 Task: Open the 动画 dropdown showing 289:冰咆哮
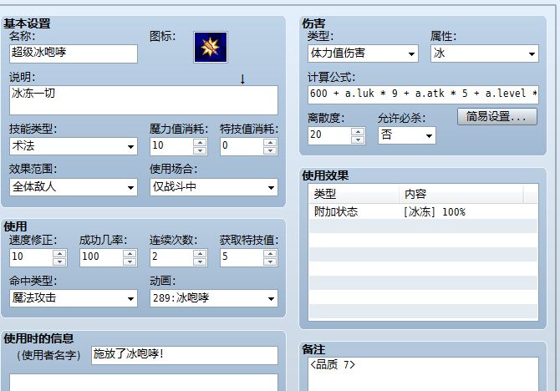coord(214,298)
